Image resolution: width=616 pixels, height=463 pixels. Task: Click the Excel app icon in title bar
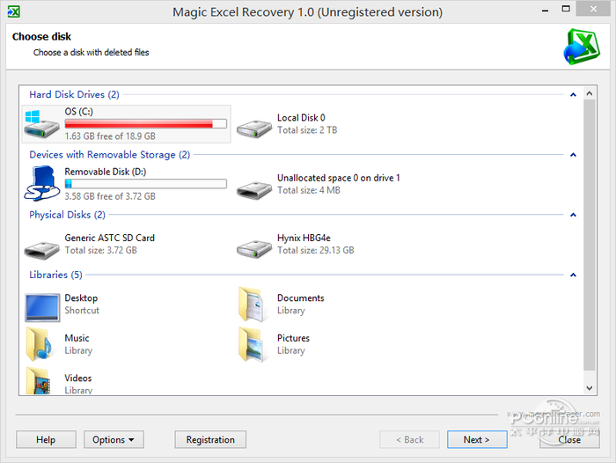click(x=13, y=11)
